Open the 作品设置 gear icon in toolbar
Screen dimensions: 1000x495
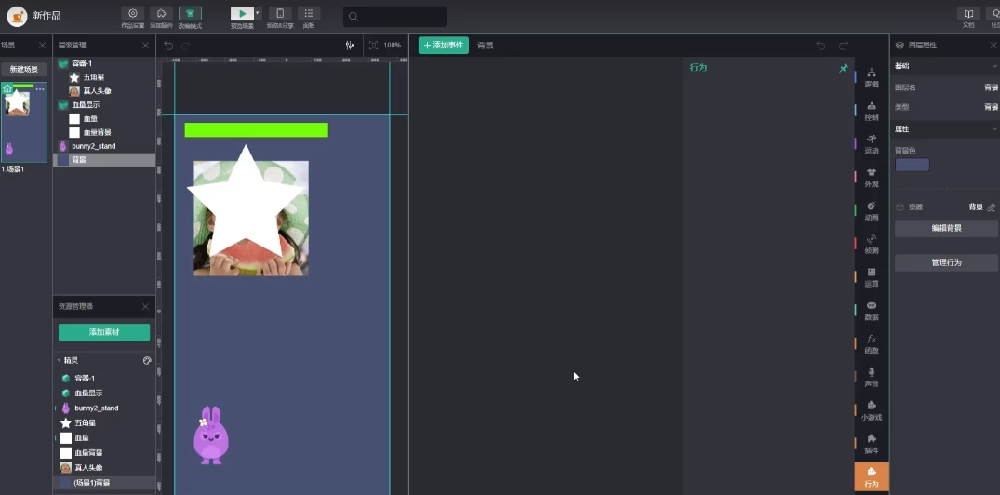coord(132,14)
